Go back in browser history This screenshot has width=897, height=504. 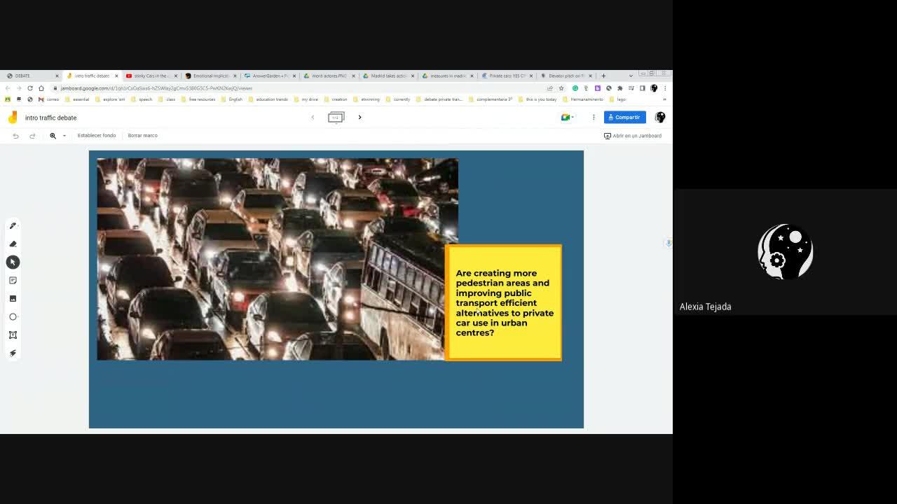[x=8, y=88]
